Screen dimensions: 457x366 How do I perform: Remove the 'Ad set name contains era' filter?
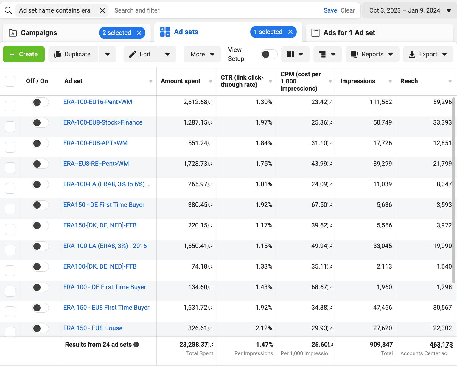point(102,10)
